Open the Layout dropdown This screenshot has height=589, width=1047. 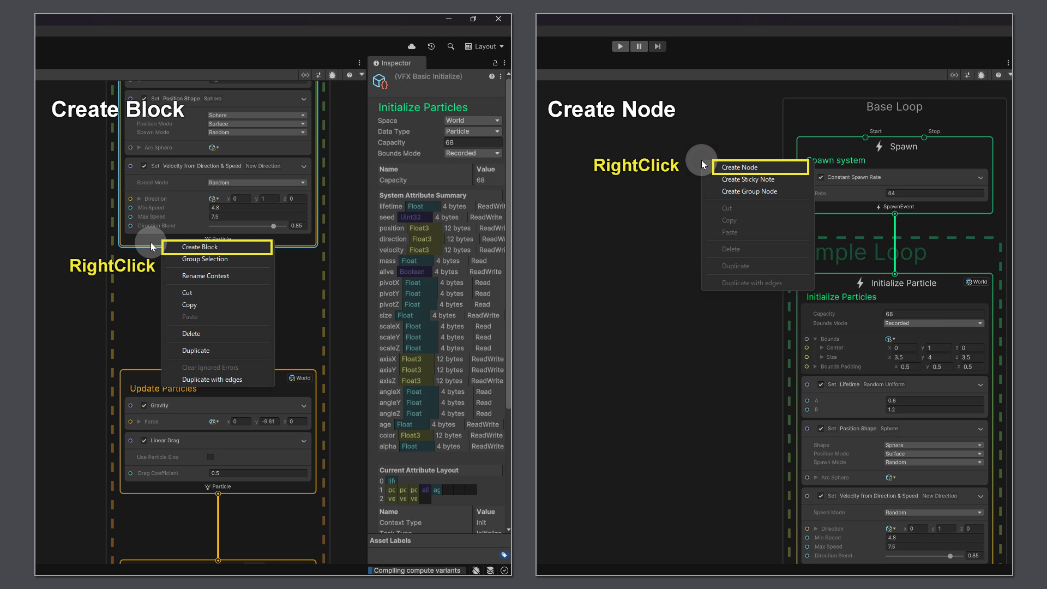click(x=484, y=46)
